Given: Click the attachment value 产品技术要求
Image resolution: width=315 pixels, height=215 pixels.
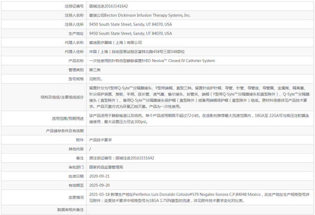Looking at the screenshot, I should point(100,140).
